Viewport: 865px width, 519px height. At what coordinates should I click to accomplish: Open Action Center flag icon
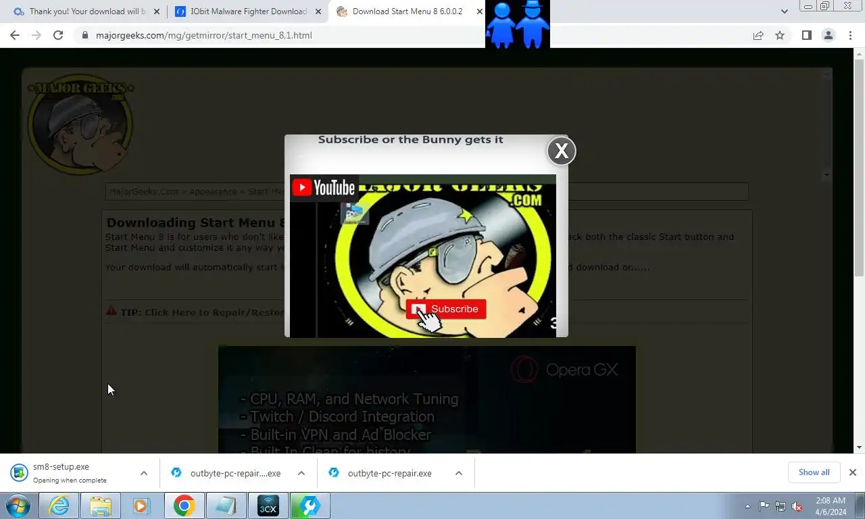click(764, 506)
